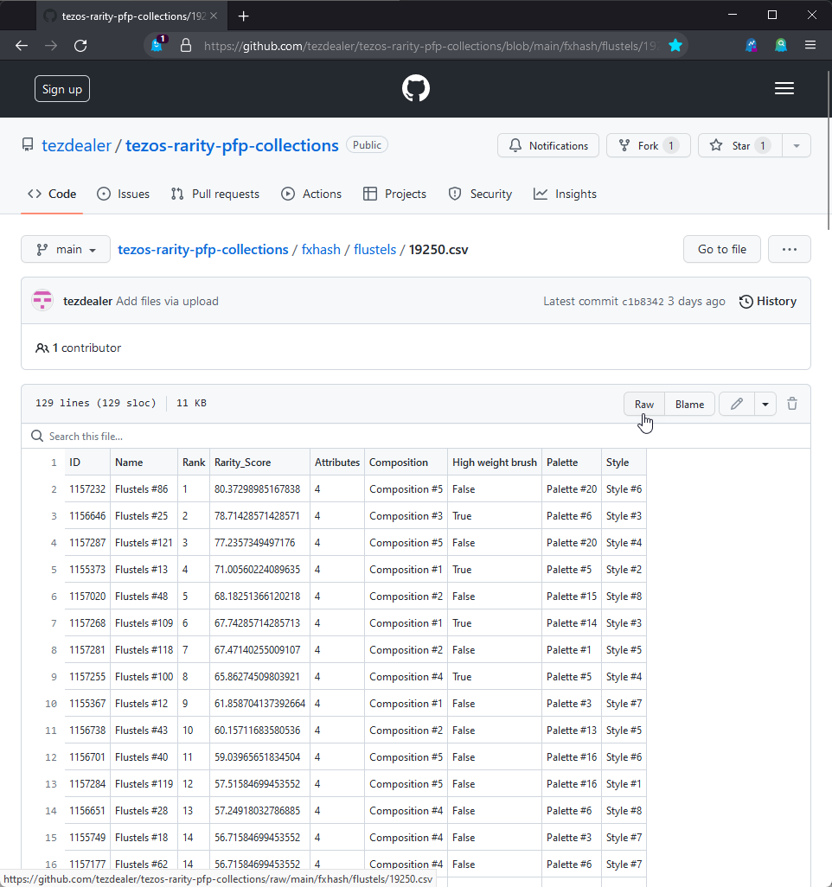Click the tezdealer avatar image
Image resolution: width=832 pixels, height=887 pixels.
(42, 301)
